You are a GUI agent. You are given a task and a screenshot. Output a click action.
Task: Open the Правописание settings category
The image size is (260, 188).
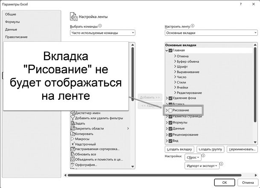point(16,37)
